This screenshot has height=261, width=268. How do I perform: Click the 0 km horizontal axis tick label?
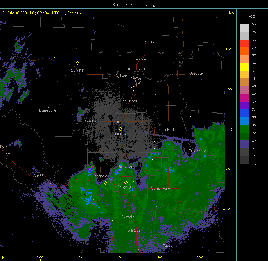click(x=120, y=257)
